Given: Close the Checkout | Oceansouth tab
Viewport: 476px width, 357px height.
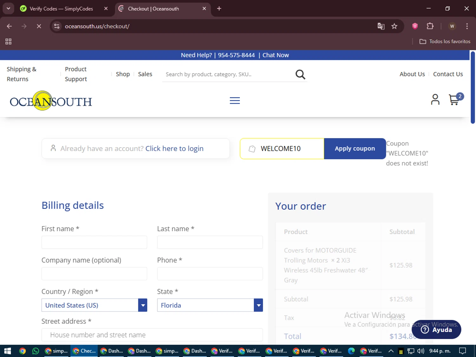Looking at the screenshot, I should [x=204, y=9].
